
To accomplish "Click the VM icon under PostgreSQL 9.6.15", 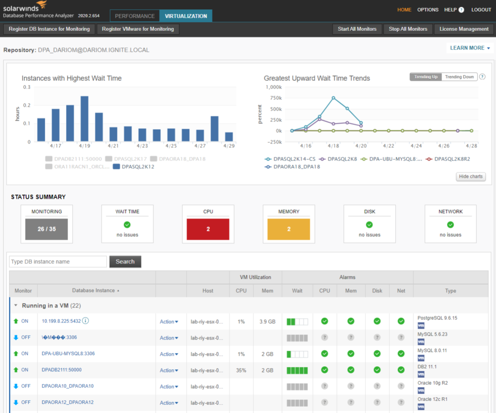I will (x=421, y=326).
